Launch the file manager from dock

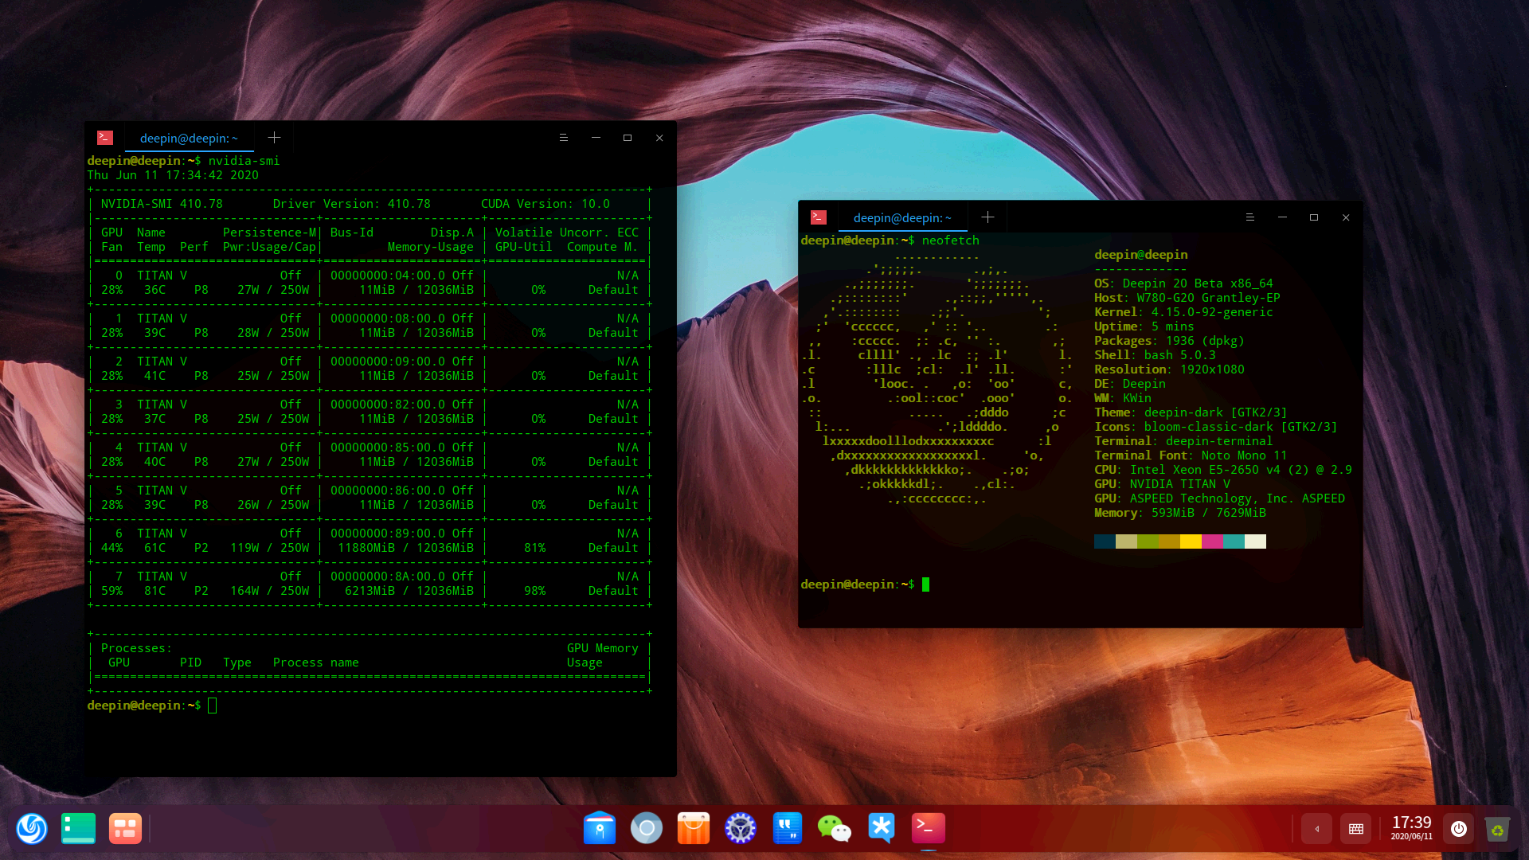coord(599,829)
